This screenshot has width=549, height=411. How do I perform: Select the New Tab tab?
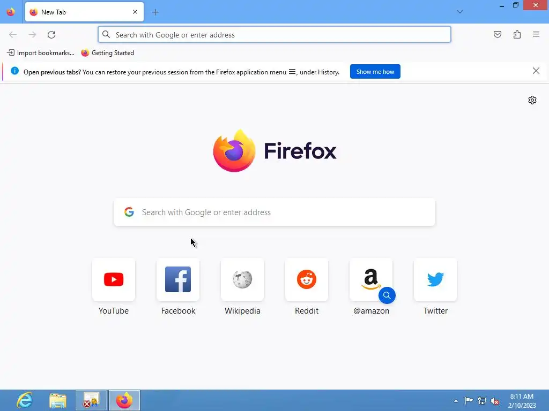tap(84, 12)
